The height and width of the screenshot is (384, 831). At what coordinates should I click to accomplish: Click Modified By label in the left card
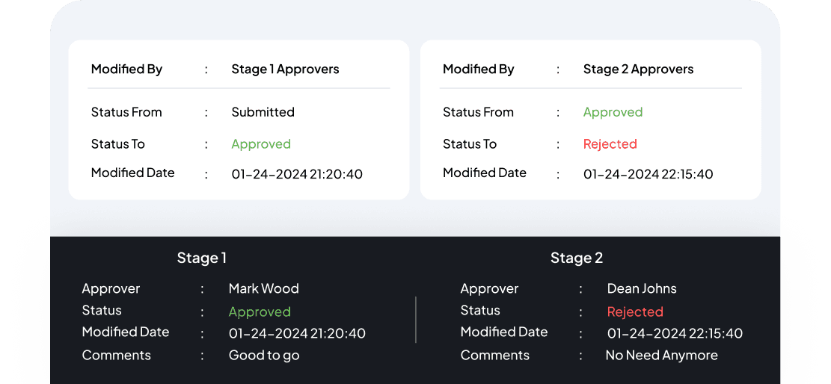click(126, 69)
